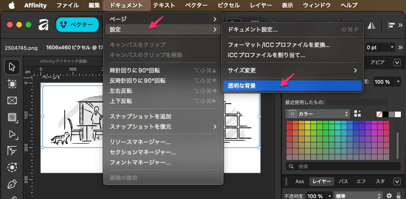
Task: Toggle the layer lock icon
Action: click(399, 196)
